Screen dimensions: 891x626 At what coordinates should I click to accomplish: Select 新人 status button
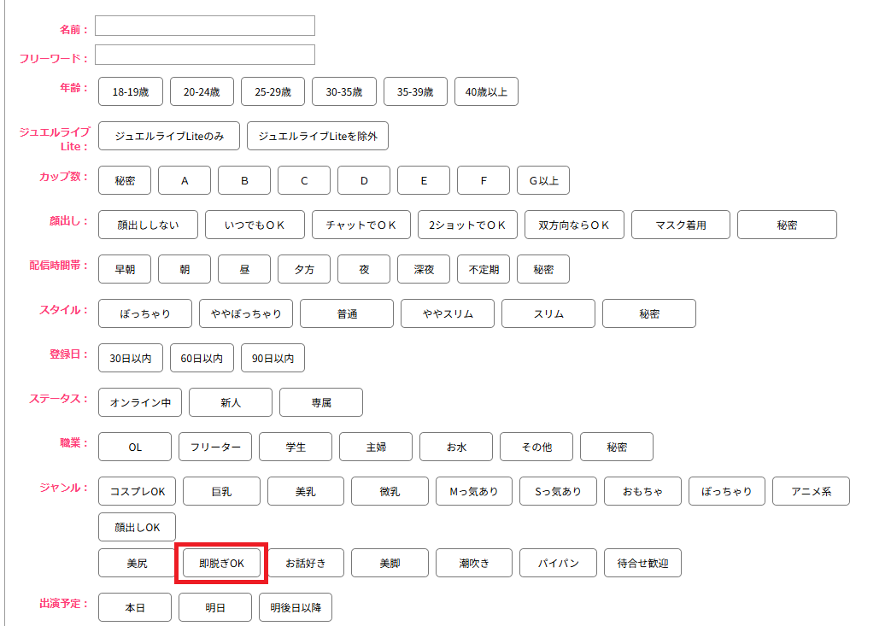(x=231, y=402)
